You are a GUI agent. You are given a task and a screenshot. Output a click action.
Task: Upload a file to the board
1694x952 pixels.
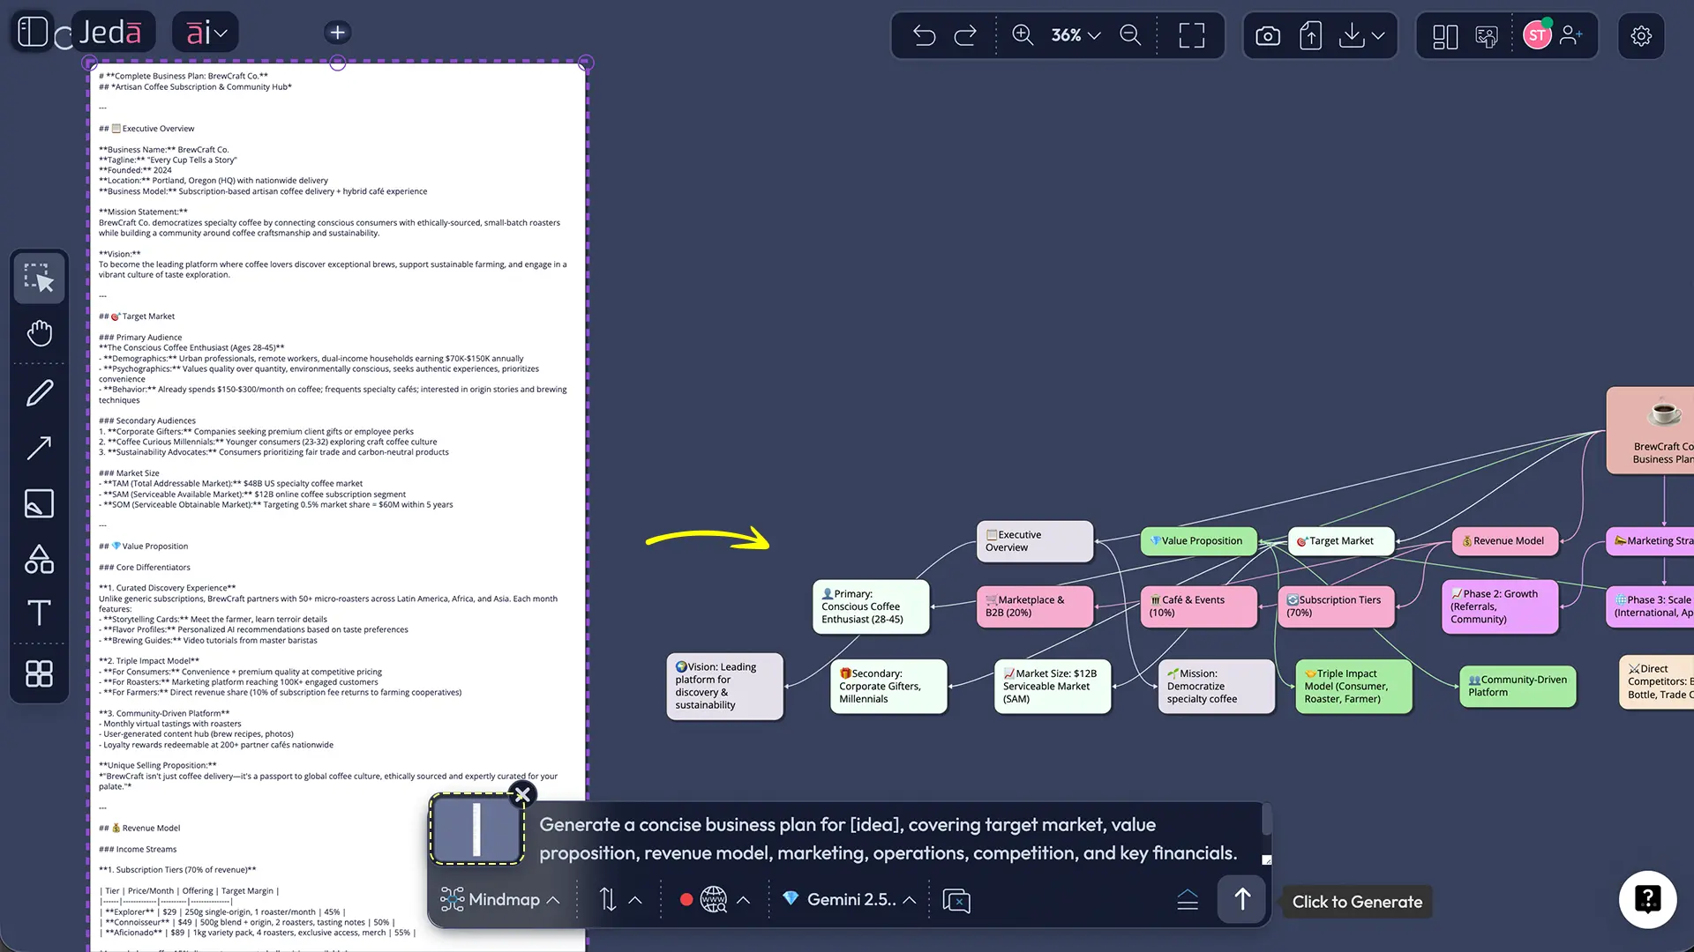[x=1311, y=36]
